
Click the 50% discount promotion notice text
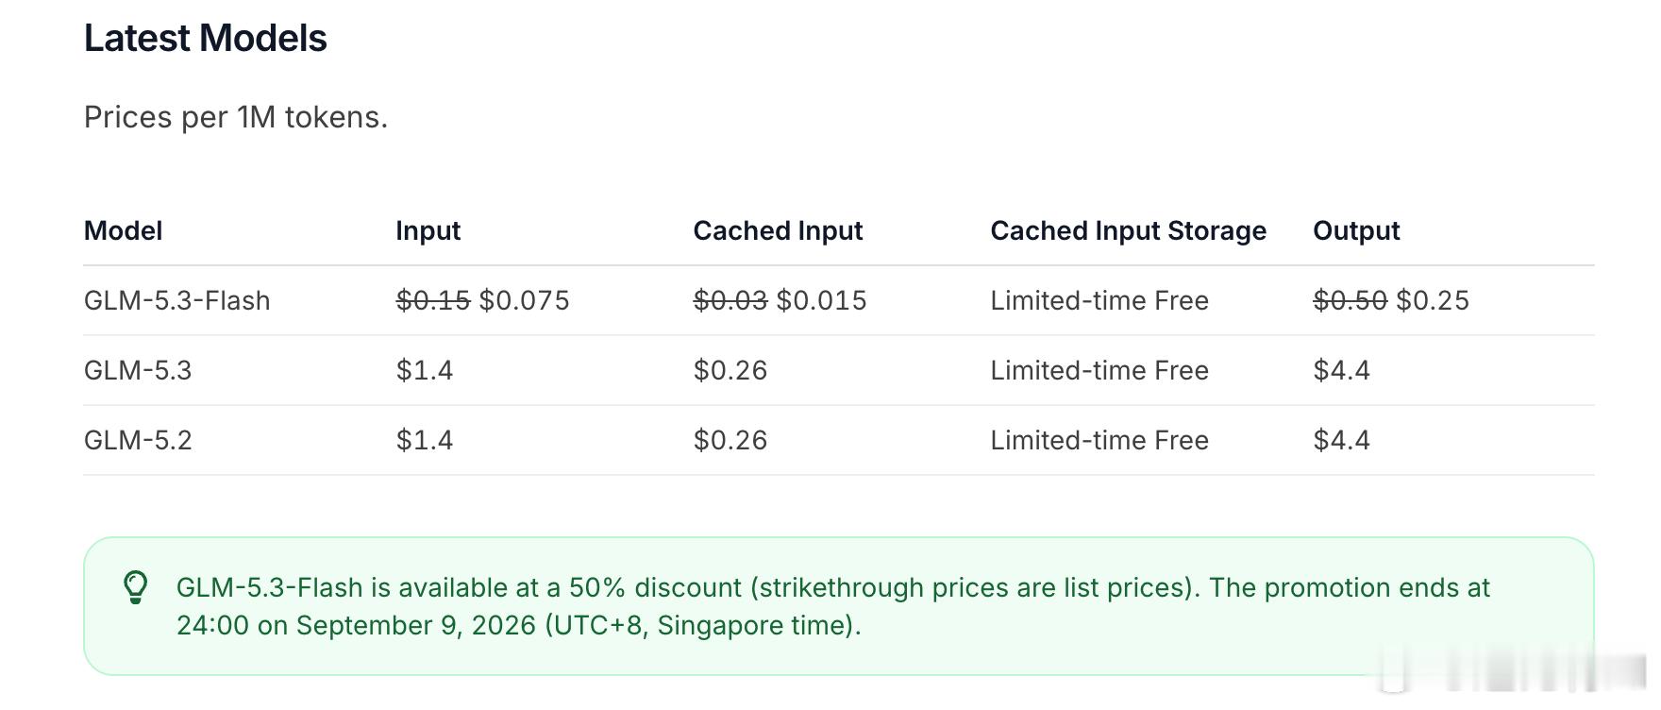click(833, 606)
